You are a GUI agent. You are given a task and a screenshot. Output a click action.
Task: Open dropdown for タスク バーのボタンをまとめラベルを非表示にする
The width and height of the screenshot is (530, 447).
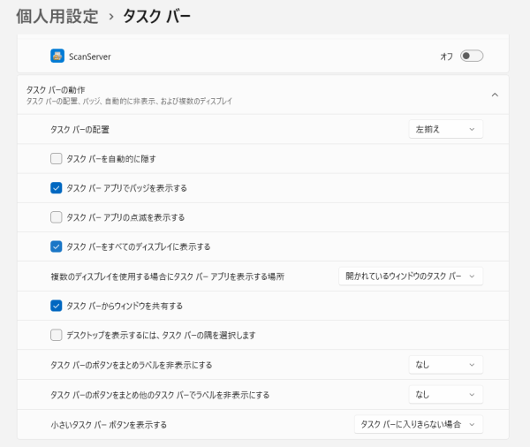point(445,365)
